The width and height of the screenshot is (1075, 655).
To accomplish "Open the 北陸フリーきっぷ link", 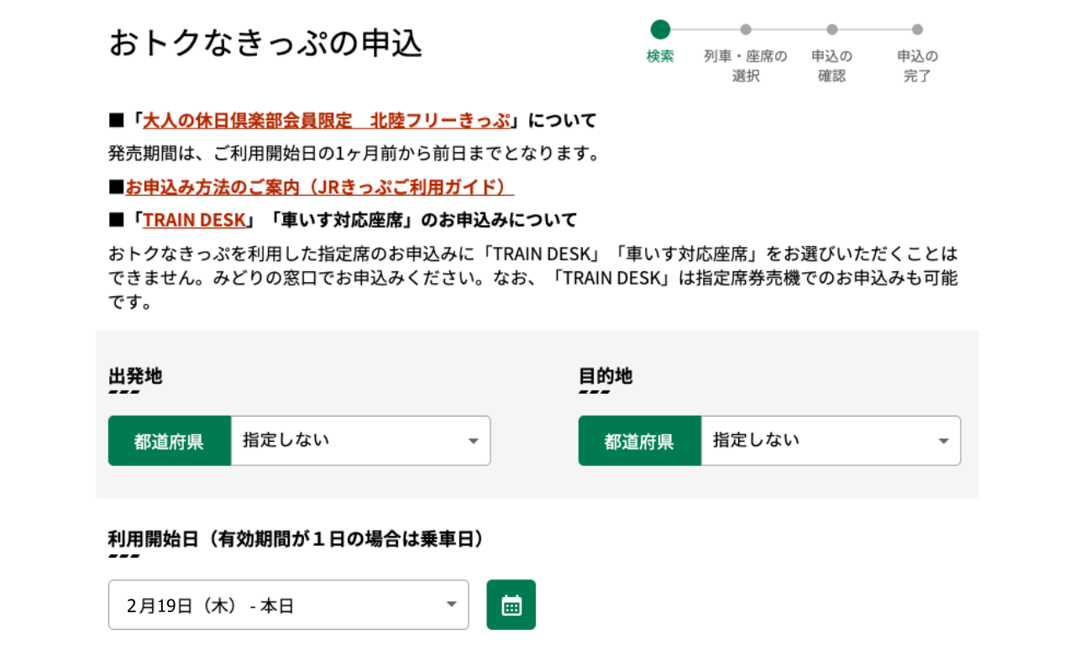I will (326, 120).
